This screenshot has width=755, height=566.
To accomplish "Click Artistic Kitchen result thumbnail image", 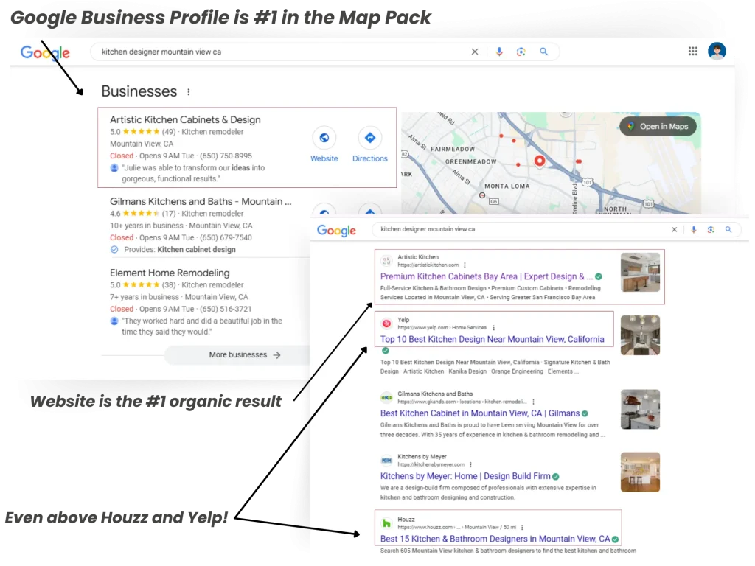I will click(x=640, y=273).
